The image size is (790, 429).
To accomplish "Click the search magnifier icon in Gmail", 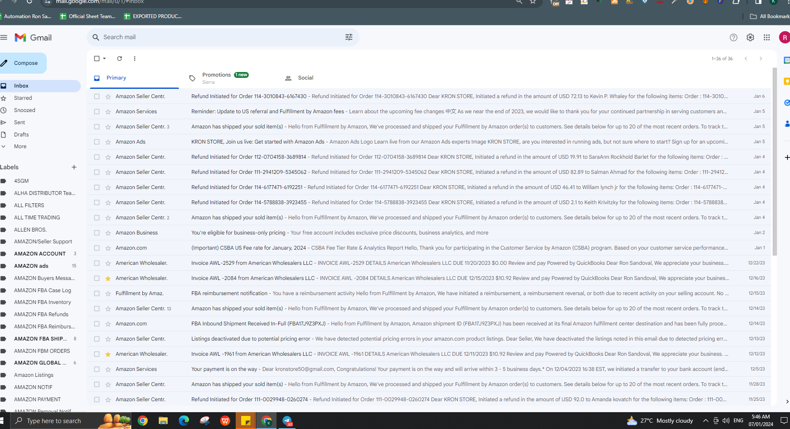I will (x=96, y=37).
